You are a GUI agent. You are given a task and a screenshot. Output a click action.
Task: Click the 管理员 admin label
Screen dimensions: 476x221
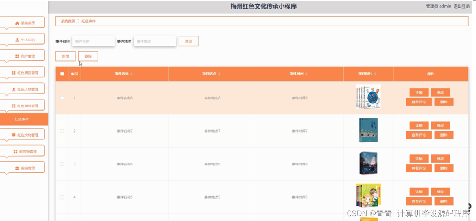[x=438, y=6]
